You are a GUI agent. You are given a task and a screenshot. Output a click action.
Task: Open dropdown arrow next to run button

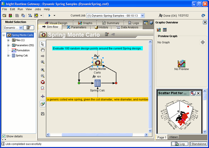click(54, 16)
